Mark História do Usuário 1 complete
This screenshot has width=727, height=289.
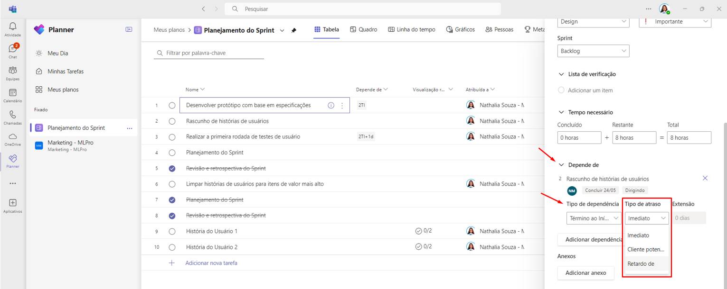(172, 231)
